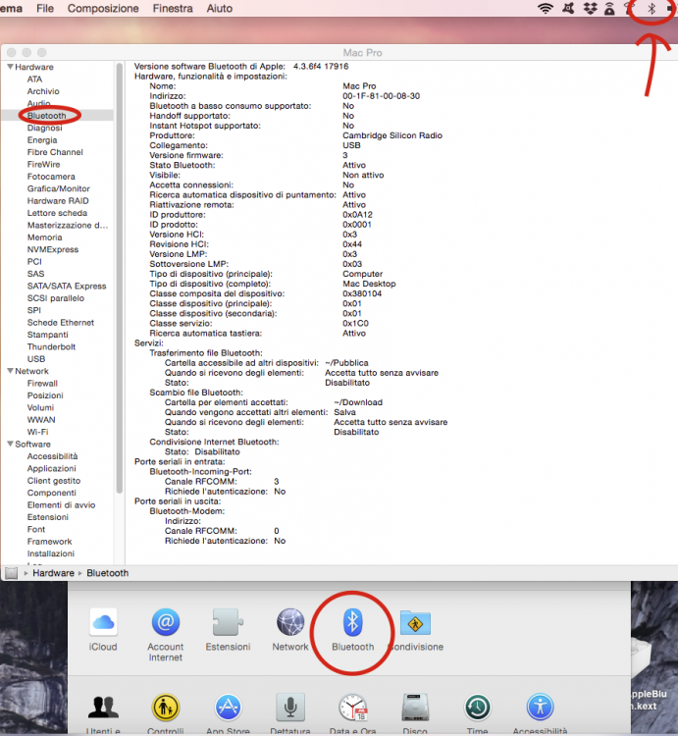Click the computer icon in the path bar
Image resolution: width=678 pixels, height=736 pixels.
11,573
